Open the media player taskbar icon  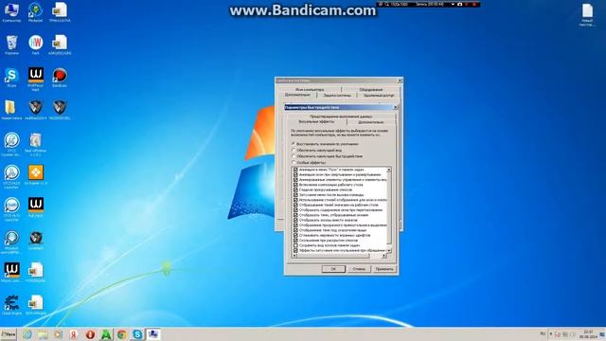tap(58, 334)
